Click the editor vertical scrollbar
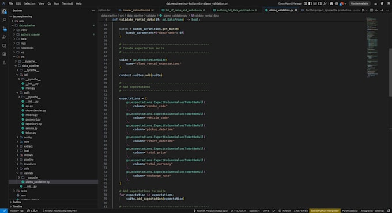Screen dimensions: 392x213 coord(390,72)
